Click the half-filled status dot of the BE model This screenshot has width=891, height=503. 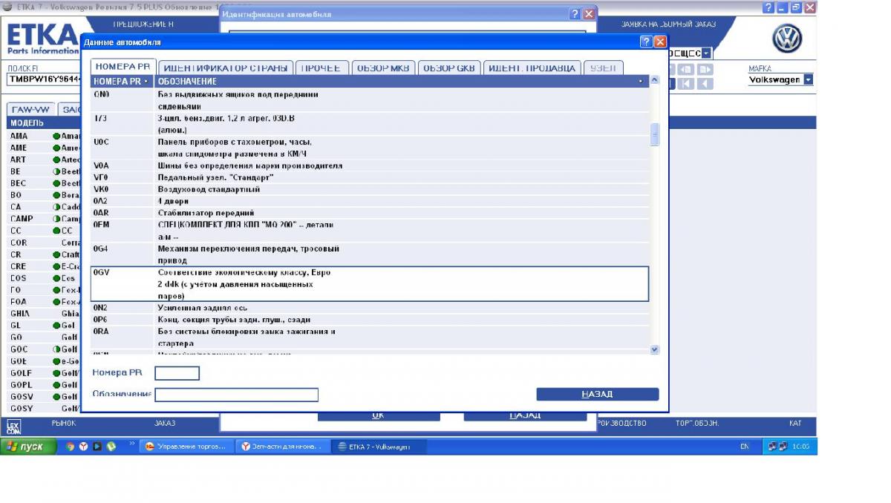click(56, 171)
